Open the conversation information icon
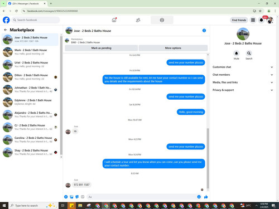The image size is (279, 209). click(x=204, y=31)
